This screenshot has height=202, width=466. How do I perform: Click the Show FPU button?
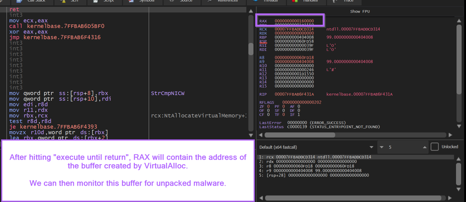(x=360, y=11)
